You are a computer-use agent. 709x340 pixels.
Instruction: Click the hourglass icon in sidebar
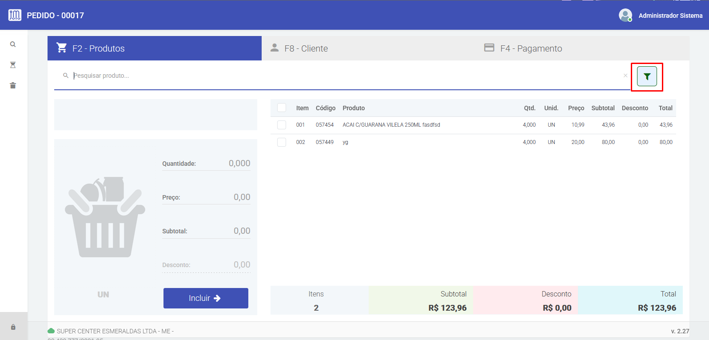tap(13, 65)
